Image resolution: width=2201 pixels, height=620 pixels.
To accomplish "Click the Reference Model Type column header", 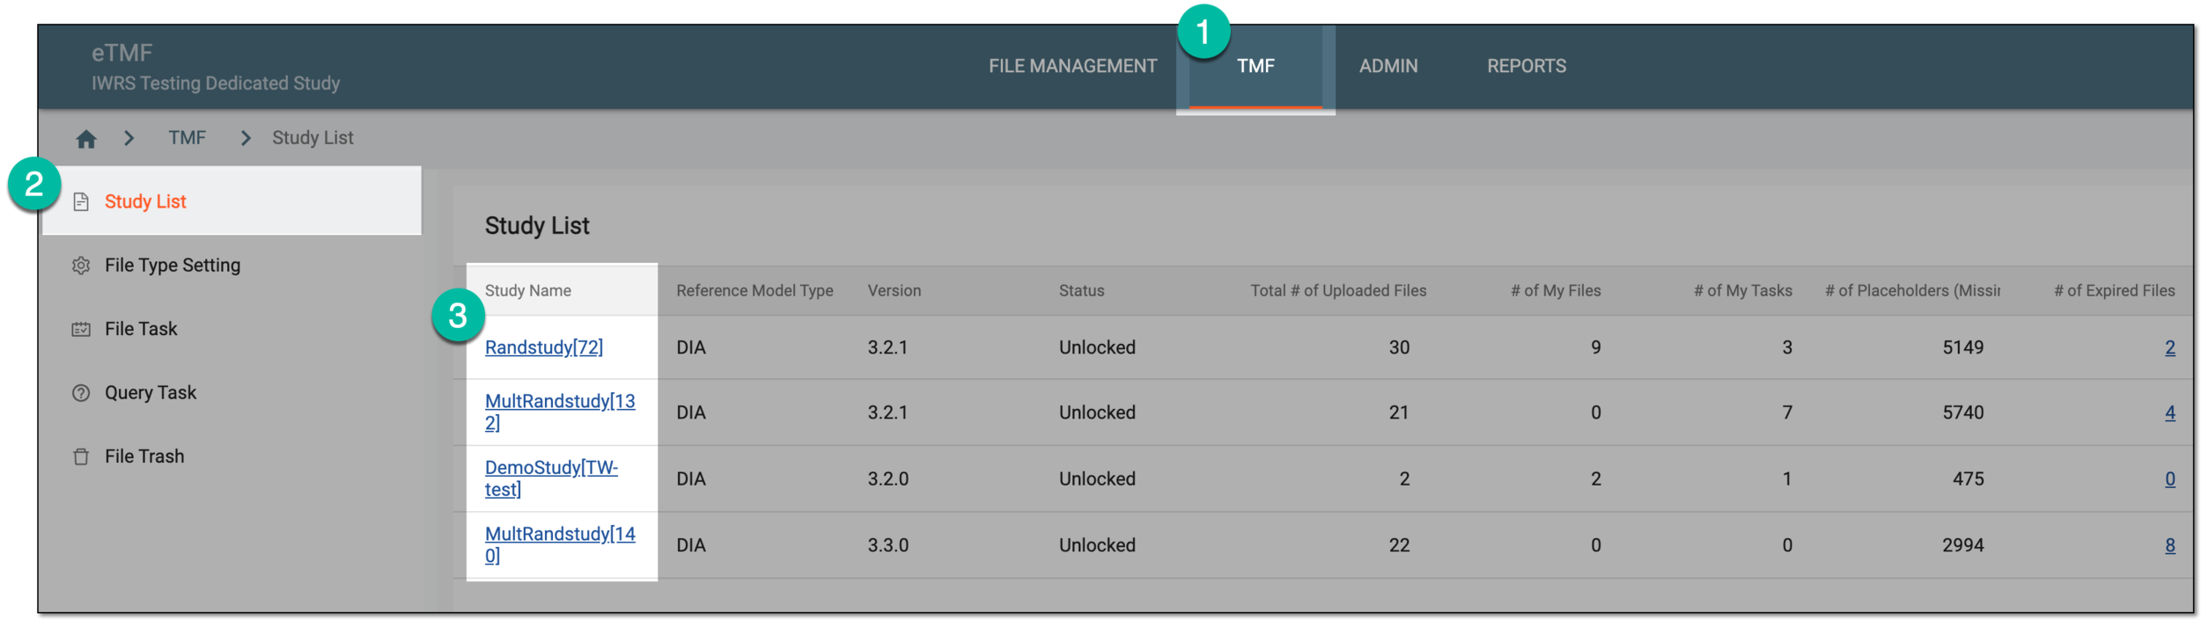I will [x=755, y=291].
